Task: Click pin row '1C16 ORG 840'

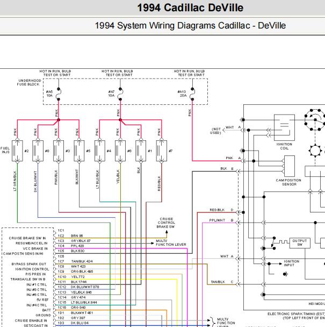Action: coord(71,308)
